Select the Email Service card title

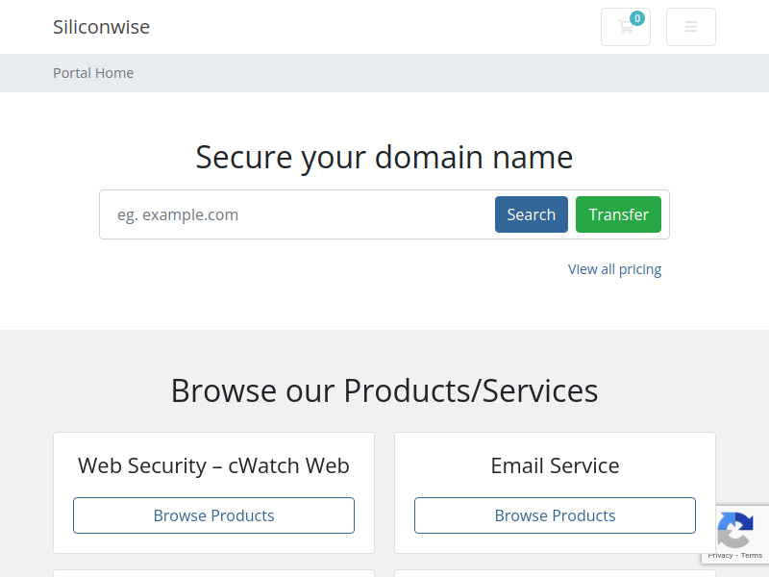555,465
